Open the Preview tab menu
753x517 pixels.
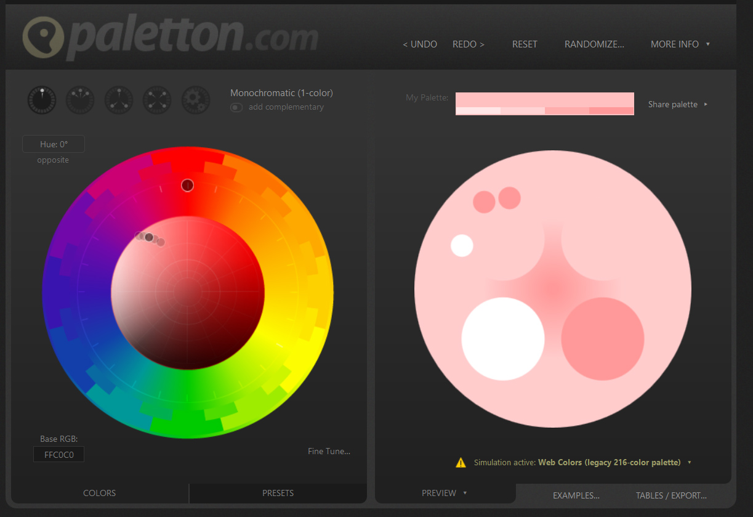tap(444, 493)
